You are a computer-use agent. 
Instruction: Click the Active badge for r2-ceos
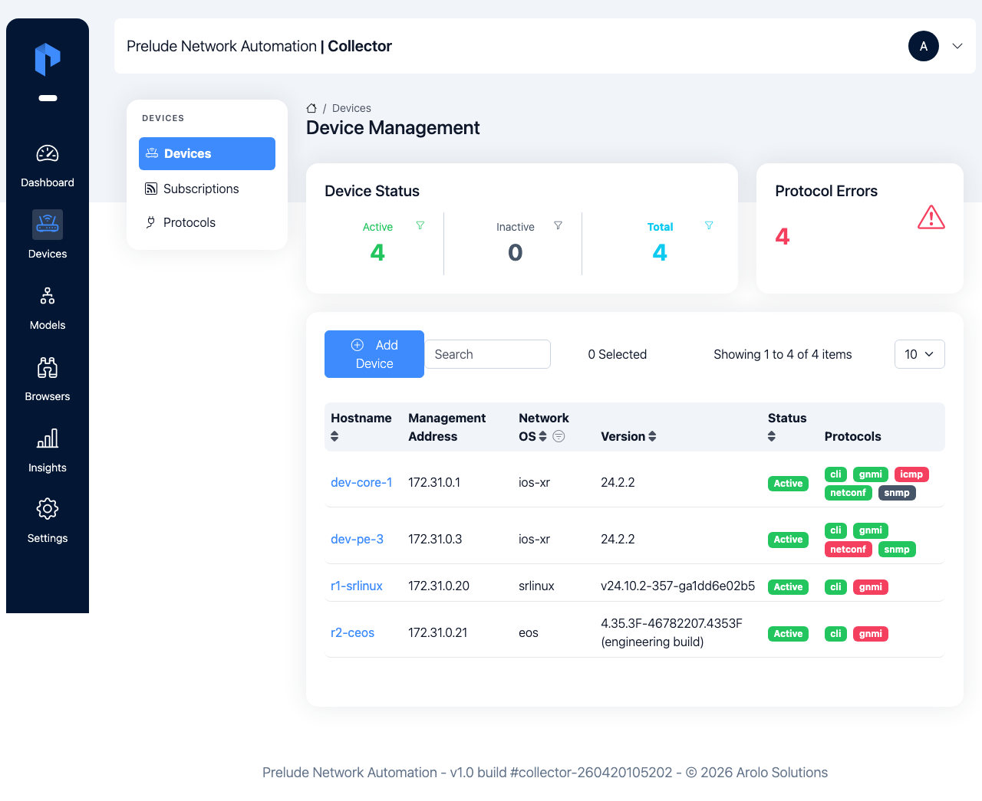click(788, 634)
